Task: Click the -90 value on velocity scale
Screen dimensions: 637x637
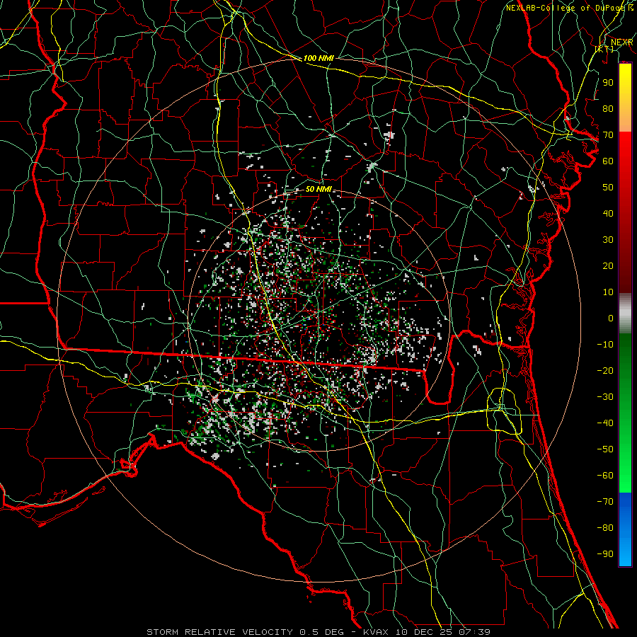Action: [605, 554]
